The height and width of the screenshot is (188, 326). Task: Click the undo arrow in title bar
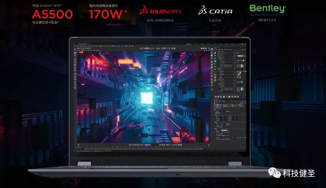[x=75, y=44]
